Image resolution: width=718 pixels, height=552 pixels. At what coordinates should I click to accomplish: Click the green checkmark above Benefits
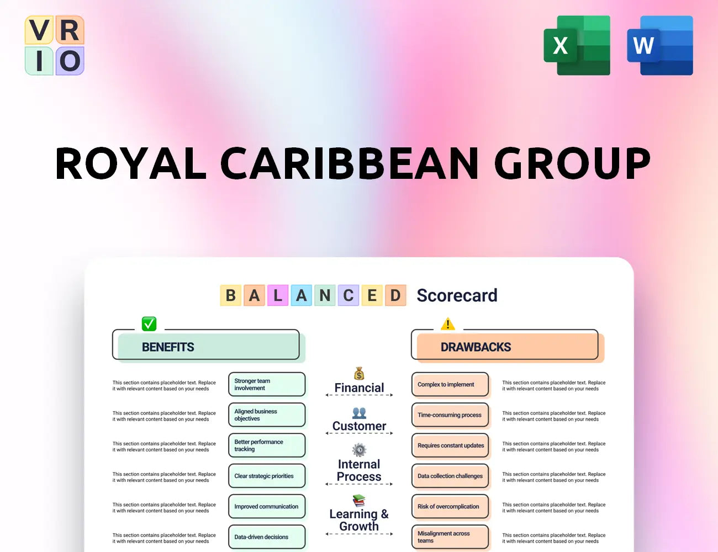(149, 323)
